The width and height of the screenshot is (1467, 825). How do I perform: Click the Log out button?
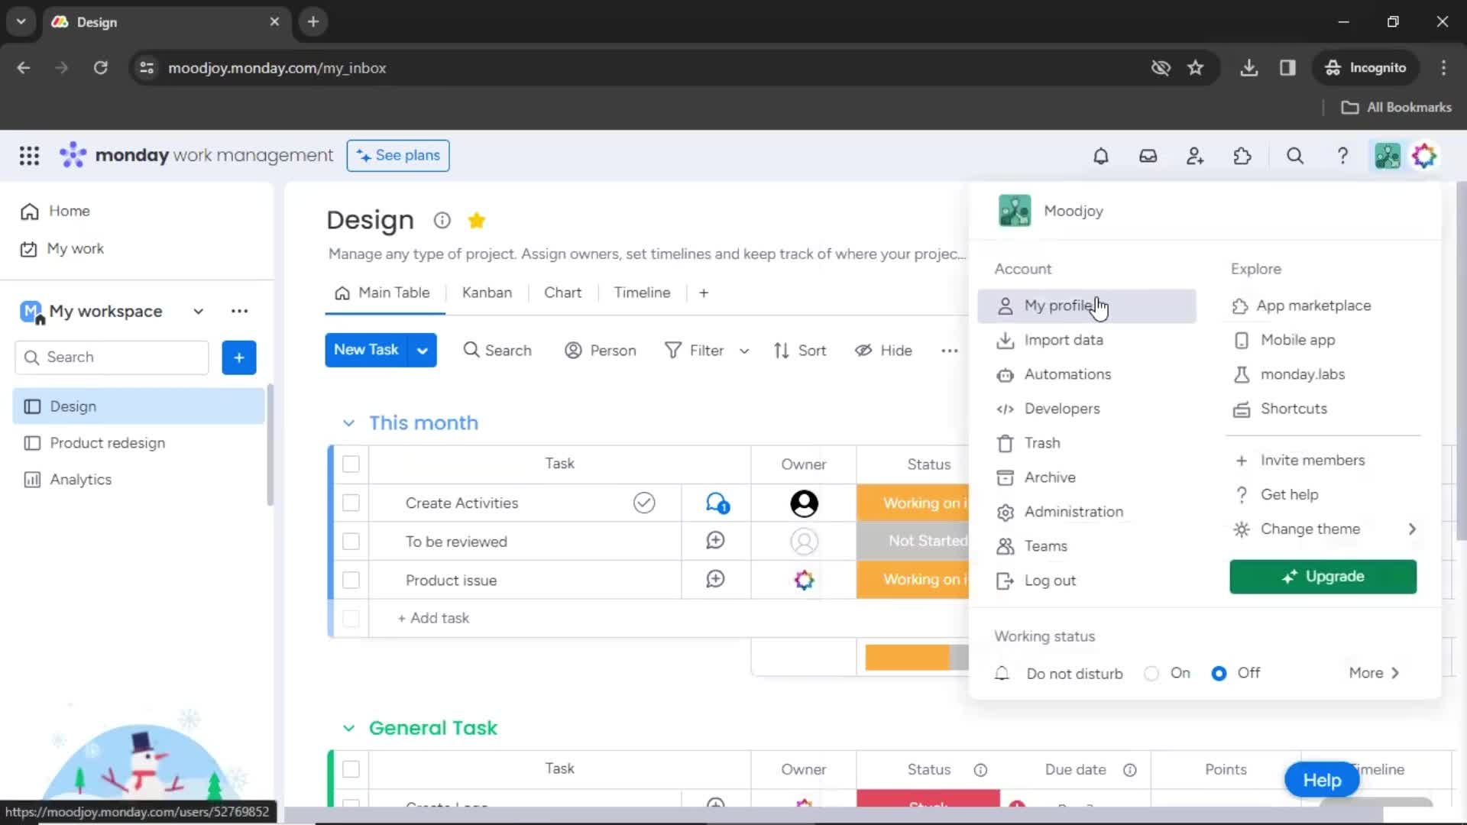click(1050, 581)
